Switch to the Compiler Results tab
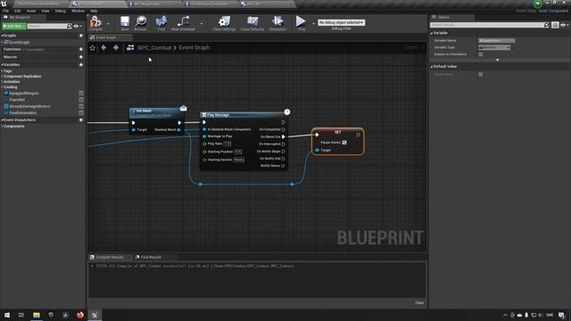 [x=109, y=258]
